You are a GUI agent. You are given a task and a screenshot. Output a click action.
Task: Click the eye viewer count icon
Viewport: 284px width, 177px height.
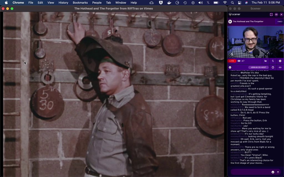(x=239, y=61)
